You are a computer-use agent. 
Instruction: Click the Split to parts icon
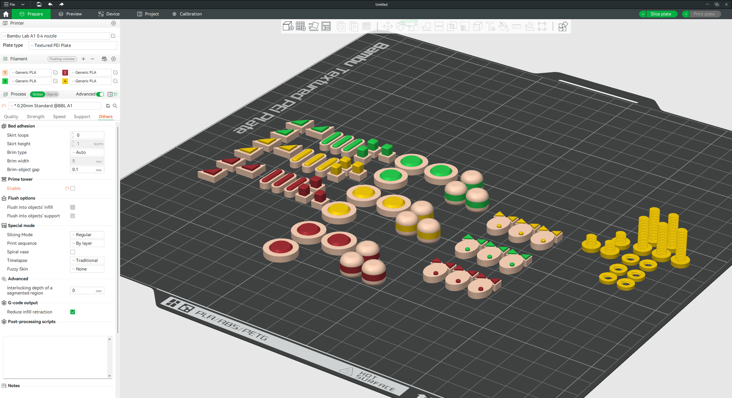(354, 26)
